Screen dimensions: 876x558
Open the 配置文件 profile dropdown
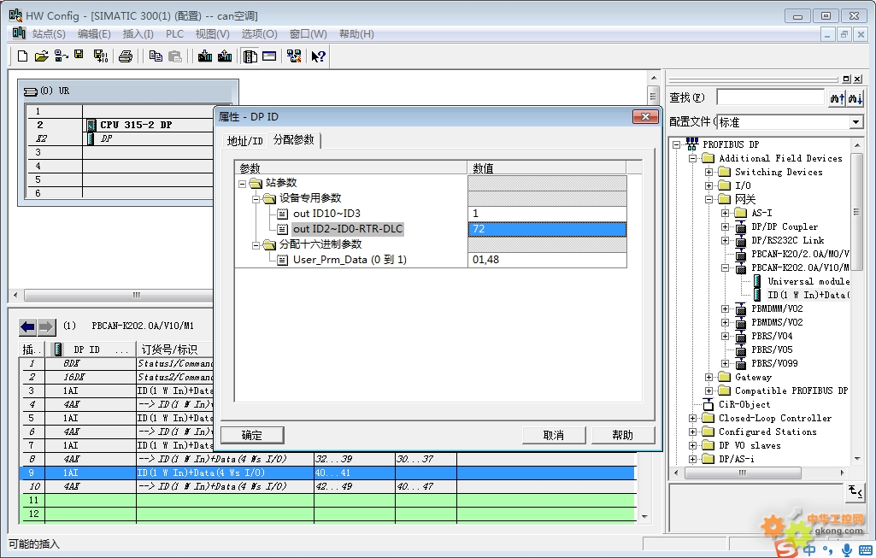click(855, 121)
